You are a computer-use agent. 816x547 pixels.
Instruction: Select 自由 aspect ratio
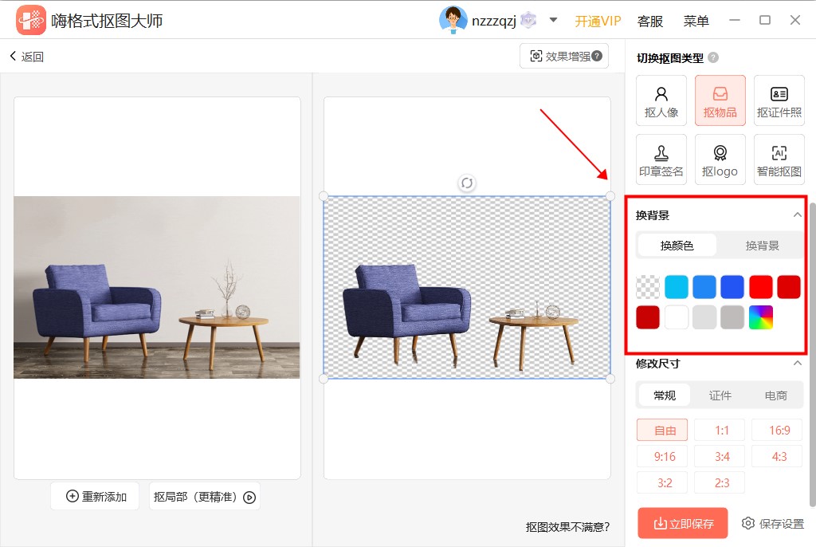coord(662,430)
